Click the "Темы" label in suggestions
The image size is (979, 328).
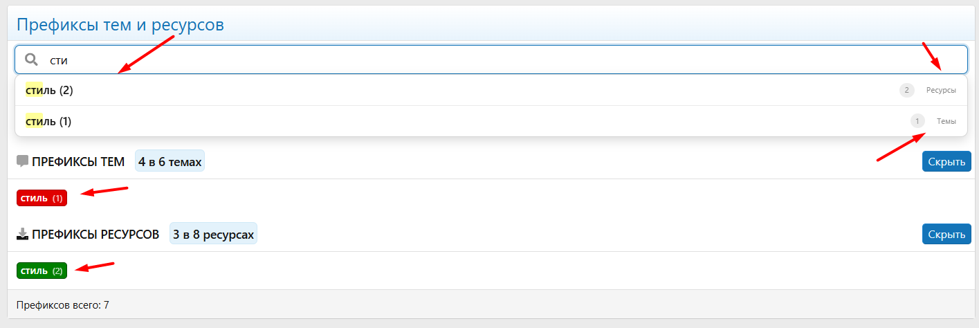point(946,121)
